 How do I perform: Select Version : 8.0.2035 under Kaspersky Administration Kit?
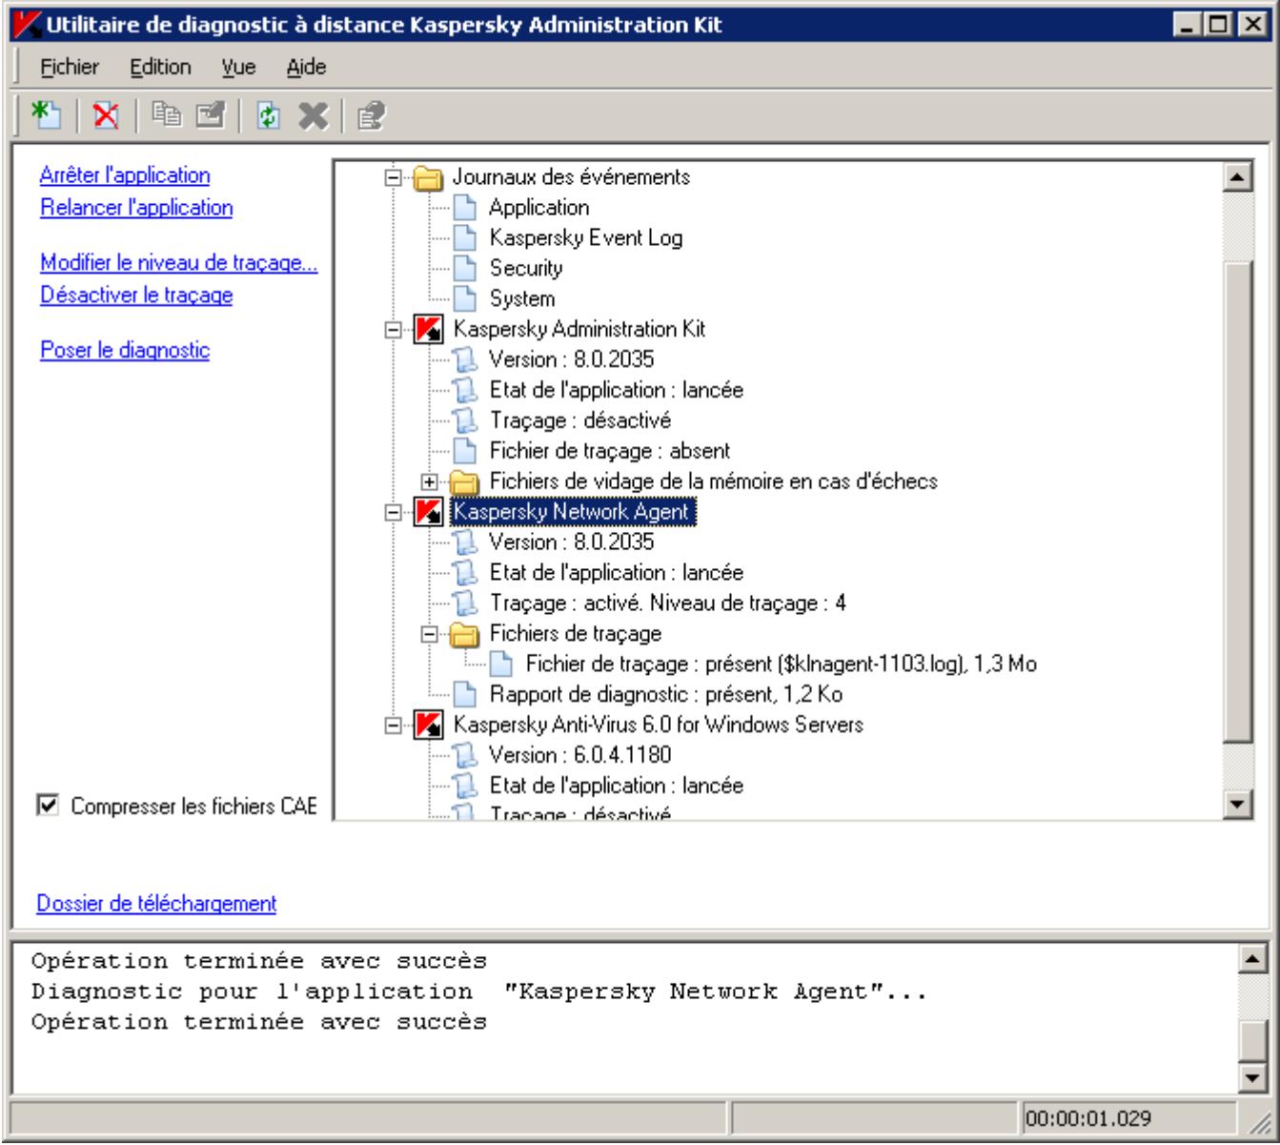(x=571, y=359)
